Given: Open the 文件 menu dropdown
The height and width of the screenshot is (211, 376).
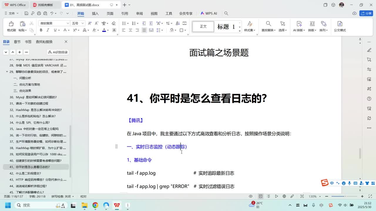Looking at the screenshot, I should [x=12, y=13].
